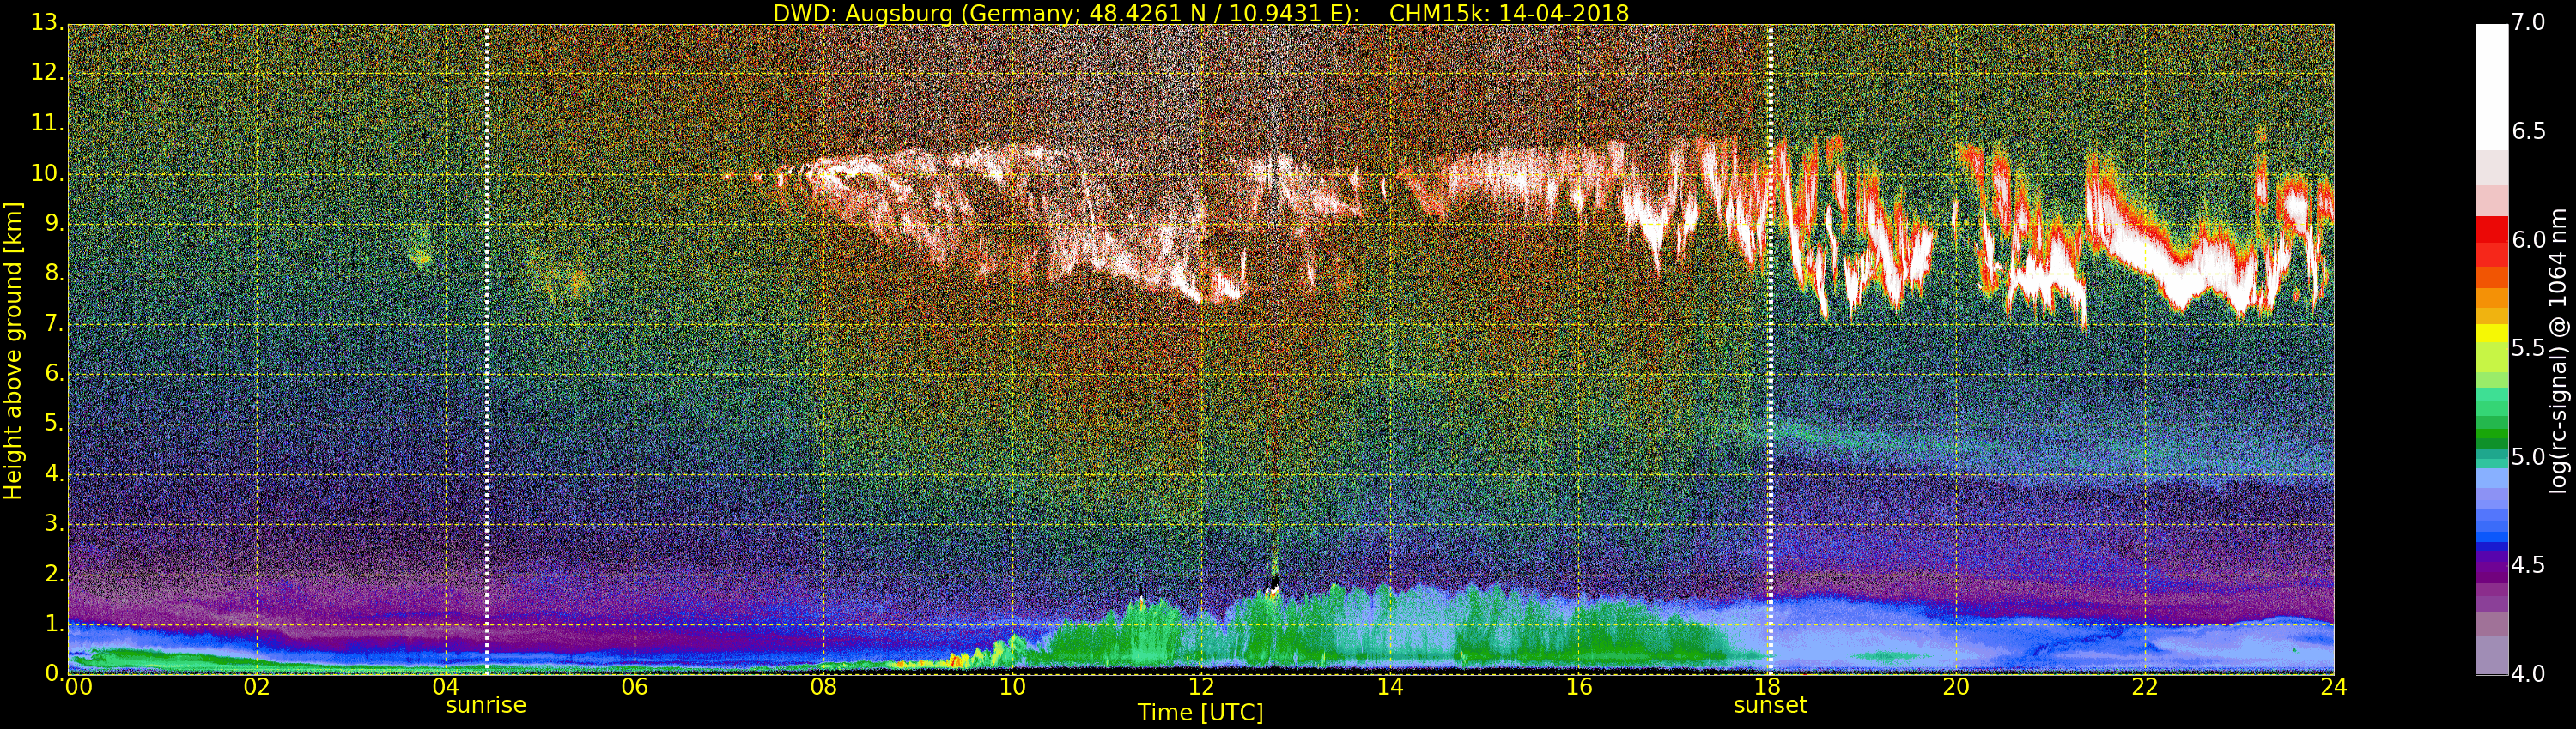Click time-axis tick label '12'
The width and height of the screenshot is (2576, 729).
pos(1201,686)
